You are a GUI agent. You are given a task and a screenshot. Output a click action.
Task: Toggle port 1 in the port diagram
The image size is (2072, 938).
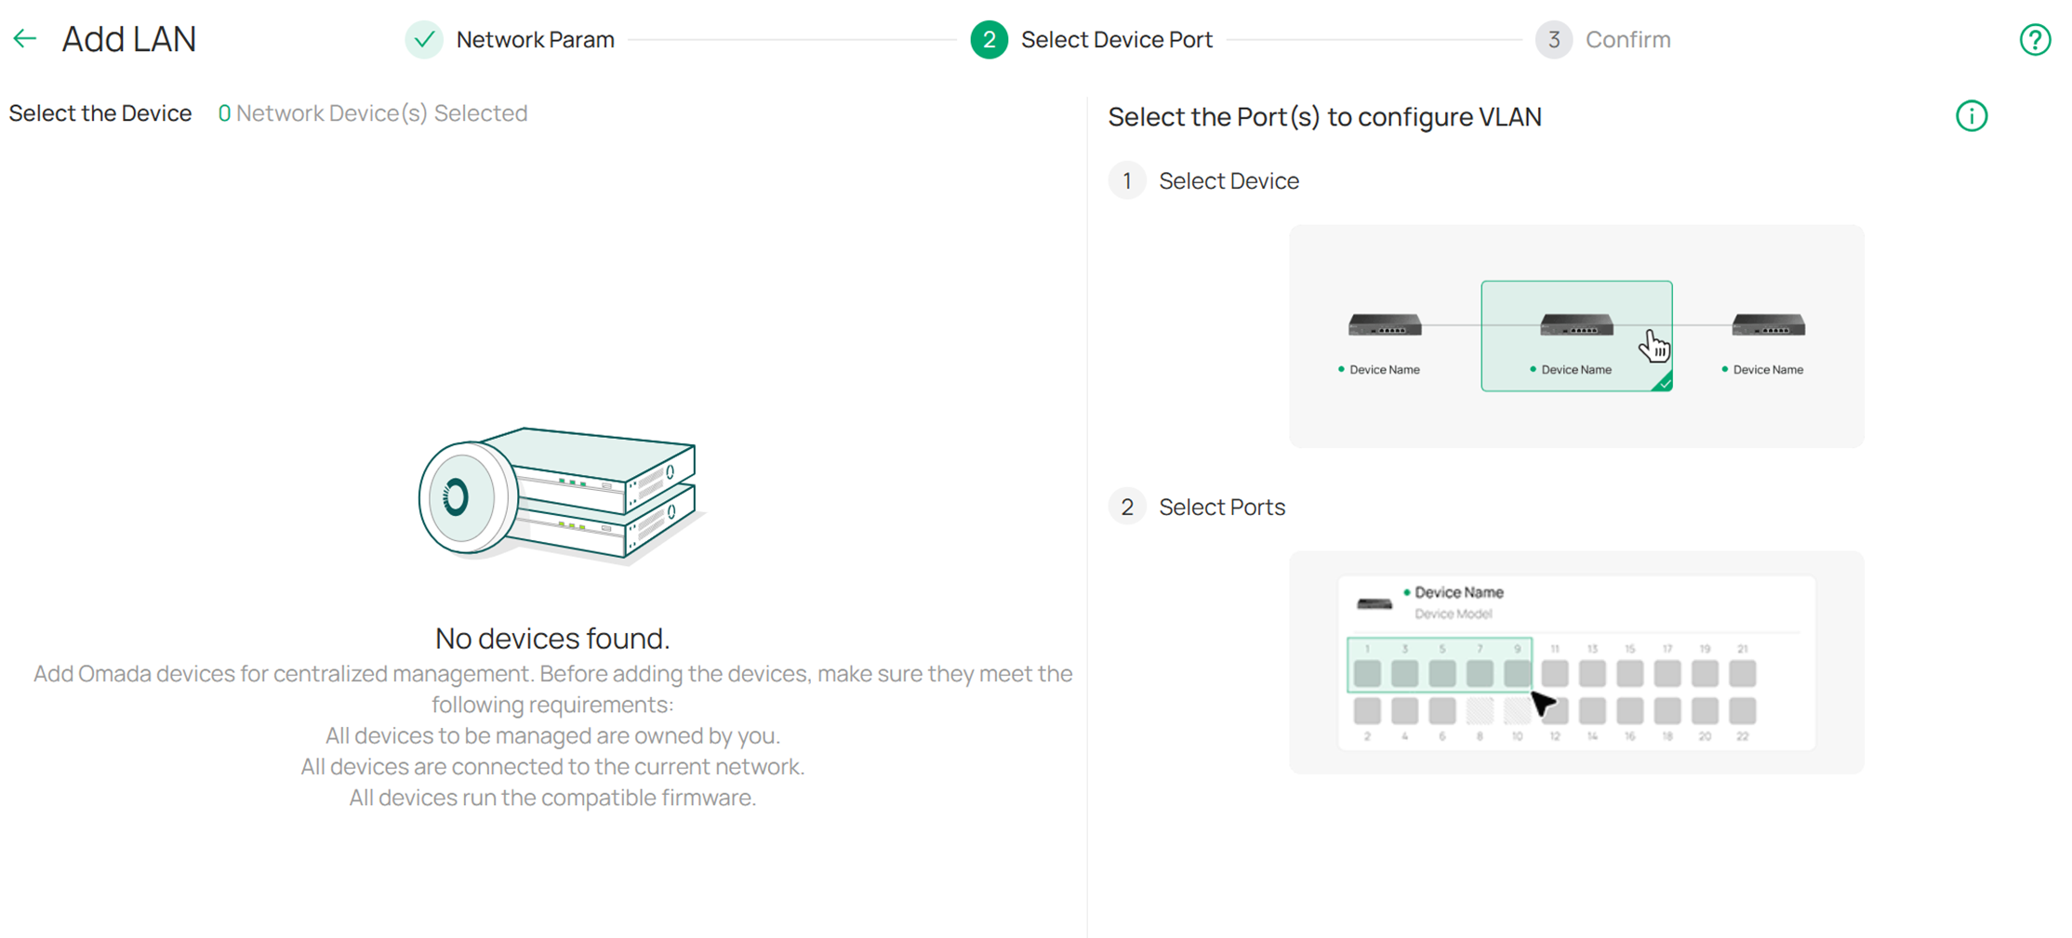[1367, 673]
